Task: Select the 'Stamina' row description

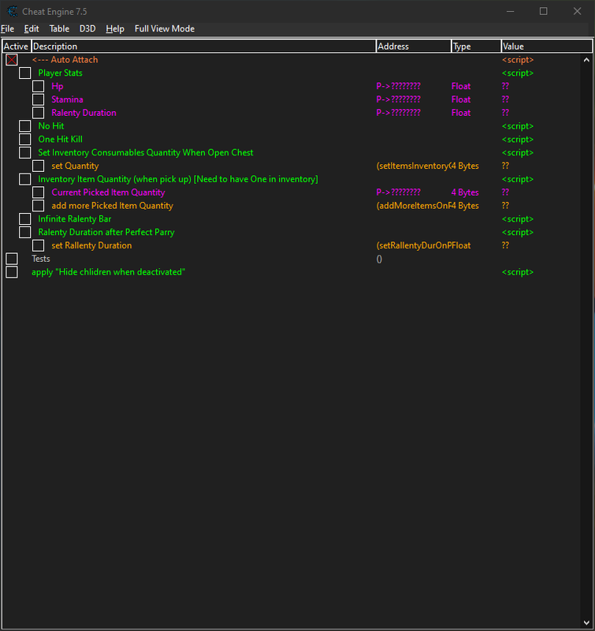Action: point(67,99)
